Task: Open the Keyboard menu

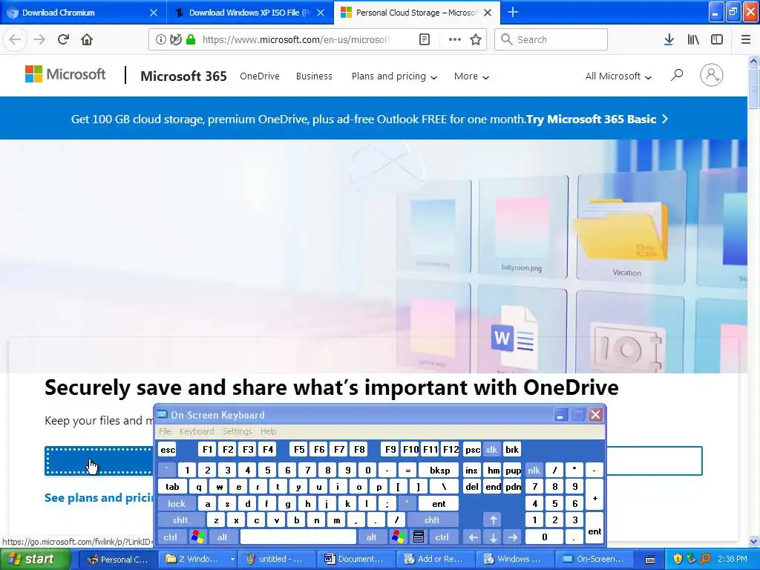Action: [x=197, y=431]
